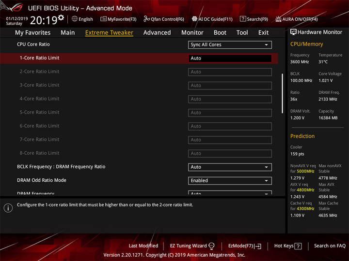Click the 2-Core Ratio Limit Auto field
Image resolution: width=349 pixels, height=261 pixels.
tap(230, 72)
